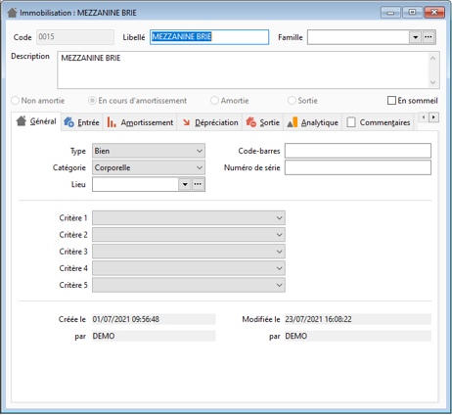Click the Description scrollbar down arrow

click(433, 82)
